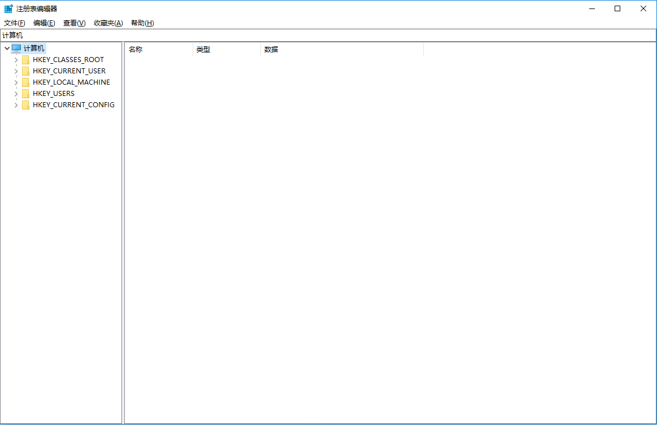Click the HKEY_CLASSES_ROOT folder icon
The width and height of the screenshot is (657, 425).
pyautogui.click(x=26, y=59)
